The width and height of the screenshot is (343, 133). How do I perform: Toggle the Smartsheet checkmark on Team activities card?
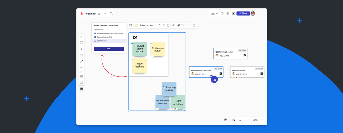coord(261,74)
